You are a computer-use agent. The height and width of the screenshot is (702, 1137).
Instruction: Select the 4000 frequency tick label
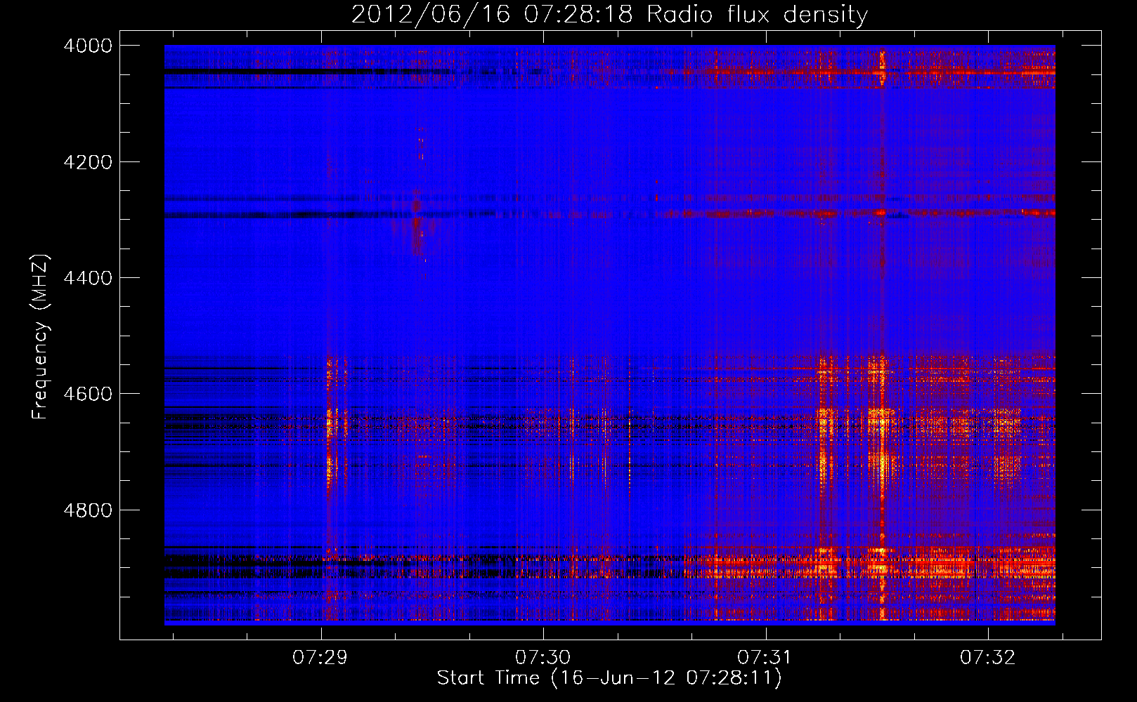(88, 46)
